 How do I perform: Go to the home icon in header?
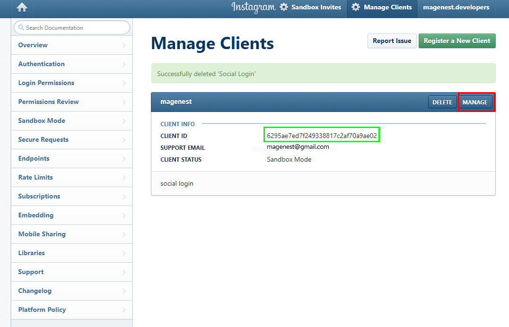(x=22, y=8)
